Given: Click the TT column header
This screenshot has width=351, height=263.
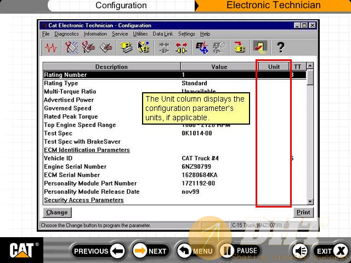Looking at the screenshot, I should (297, 67).
